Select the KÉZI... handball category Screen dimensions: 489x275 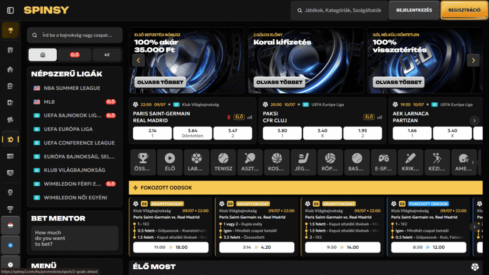click(437, 162)
